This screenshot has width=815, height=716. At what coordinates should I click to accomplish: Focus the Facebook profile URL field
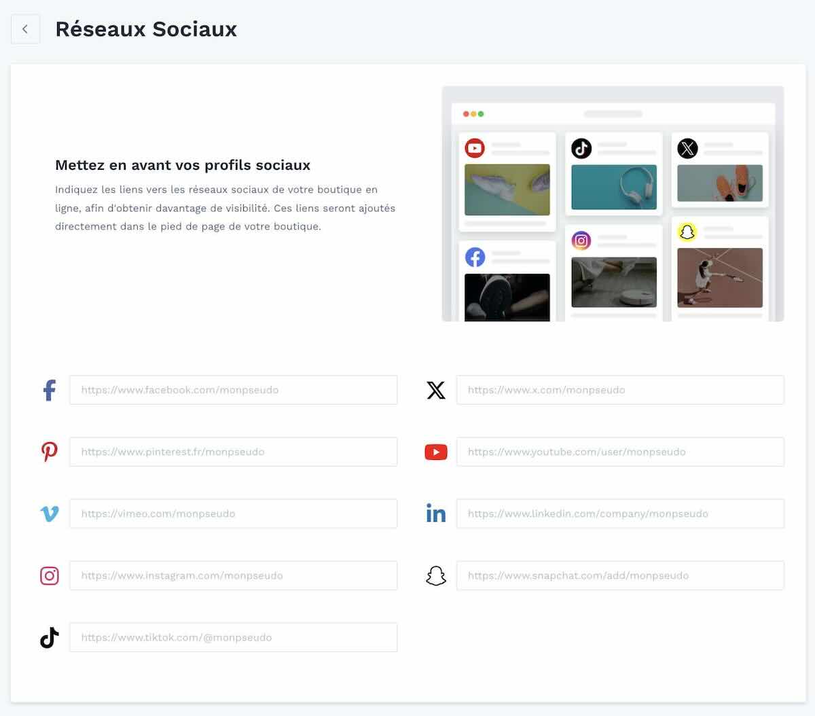(233, 390)
